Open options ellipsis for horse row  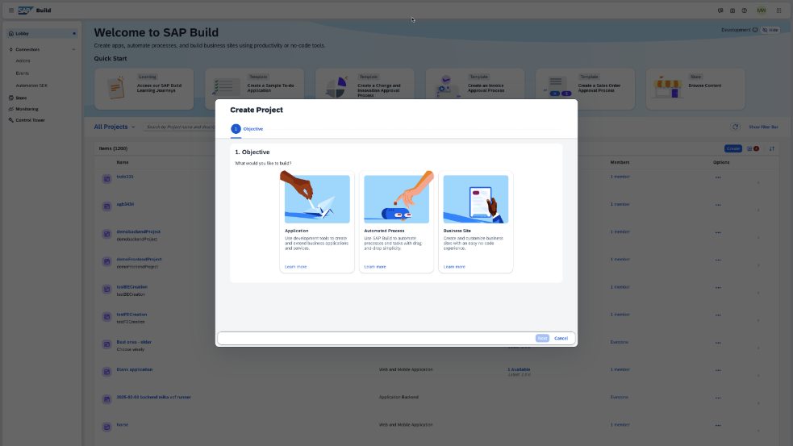click(x=718, y=425)
